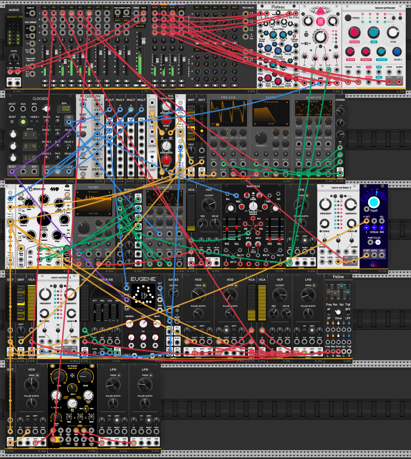The image size is (411, 459).
Task: Select the -01- channel label on mixer
Action: pos(44,7)
